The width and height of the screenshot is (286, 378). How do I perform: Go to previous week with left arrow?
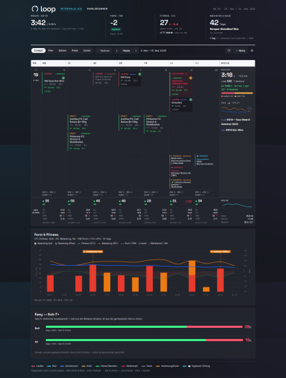pyautogui.click(x=117, y=51)
